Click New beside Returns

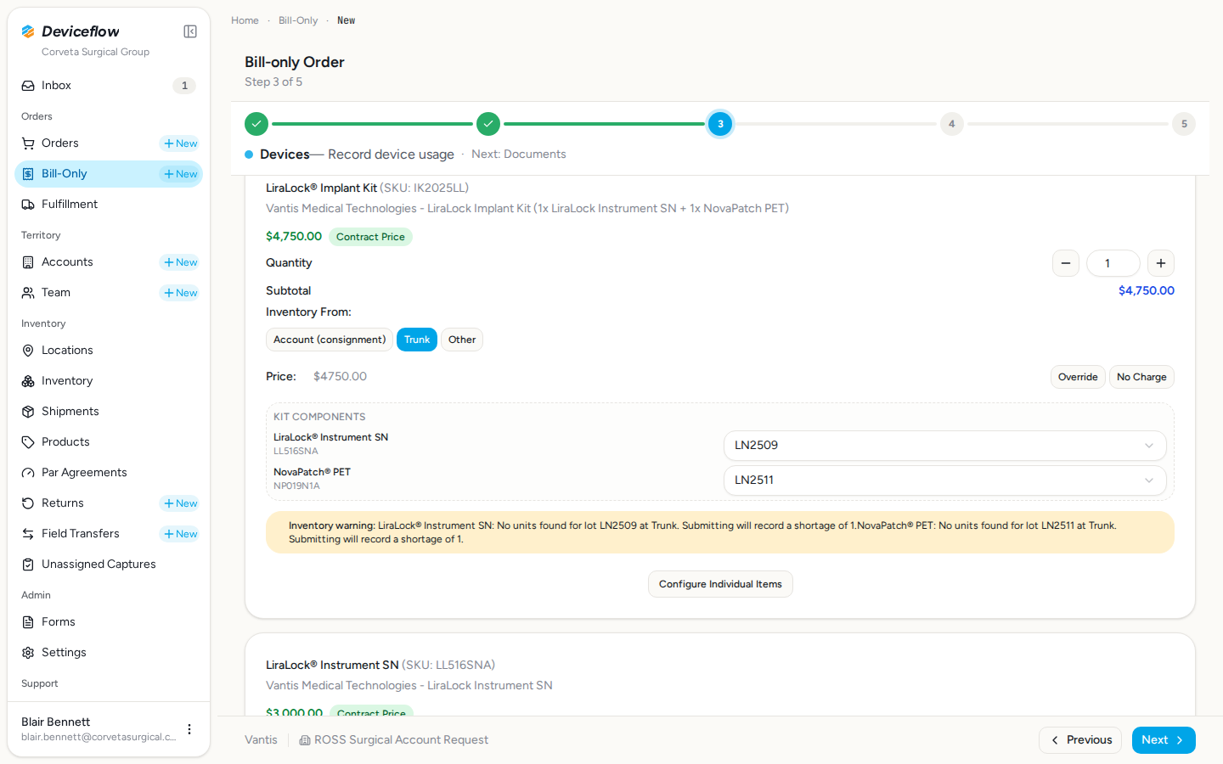(x=180, y=503)
